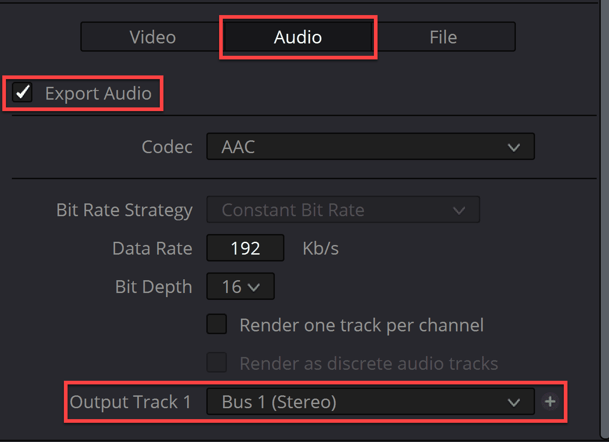Add another output track with plus icon
The height and width of the screenshot is (442, 609).
(551, 402)
